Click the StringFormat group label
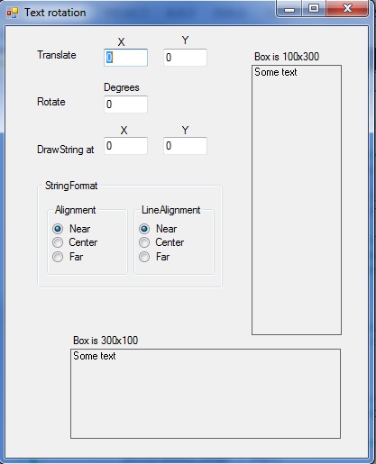 pyautogui.click(x=71, y=186)
